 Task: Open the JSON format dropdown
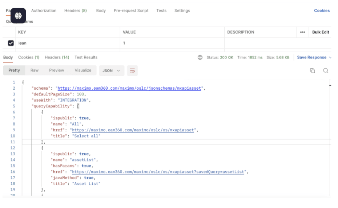click(x=112, y=71)
